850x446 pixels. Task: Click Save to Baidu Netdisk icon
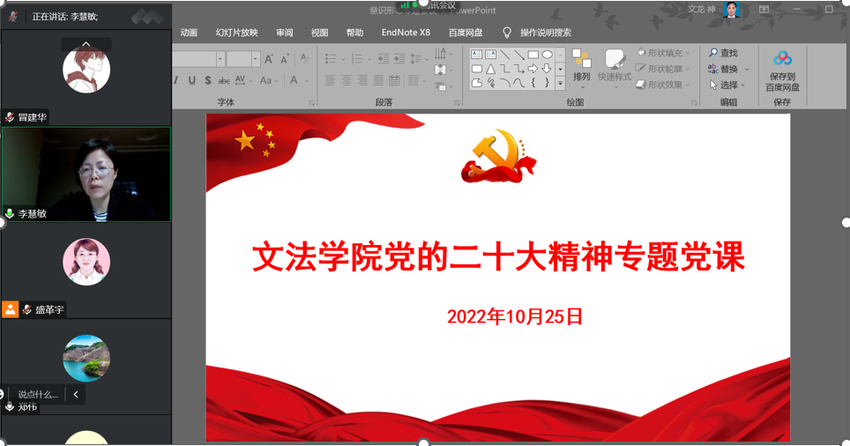click(x=782, y=71)
